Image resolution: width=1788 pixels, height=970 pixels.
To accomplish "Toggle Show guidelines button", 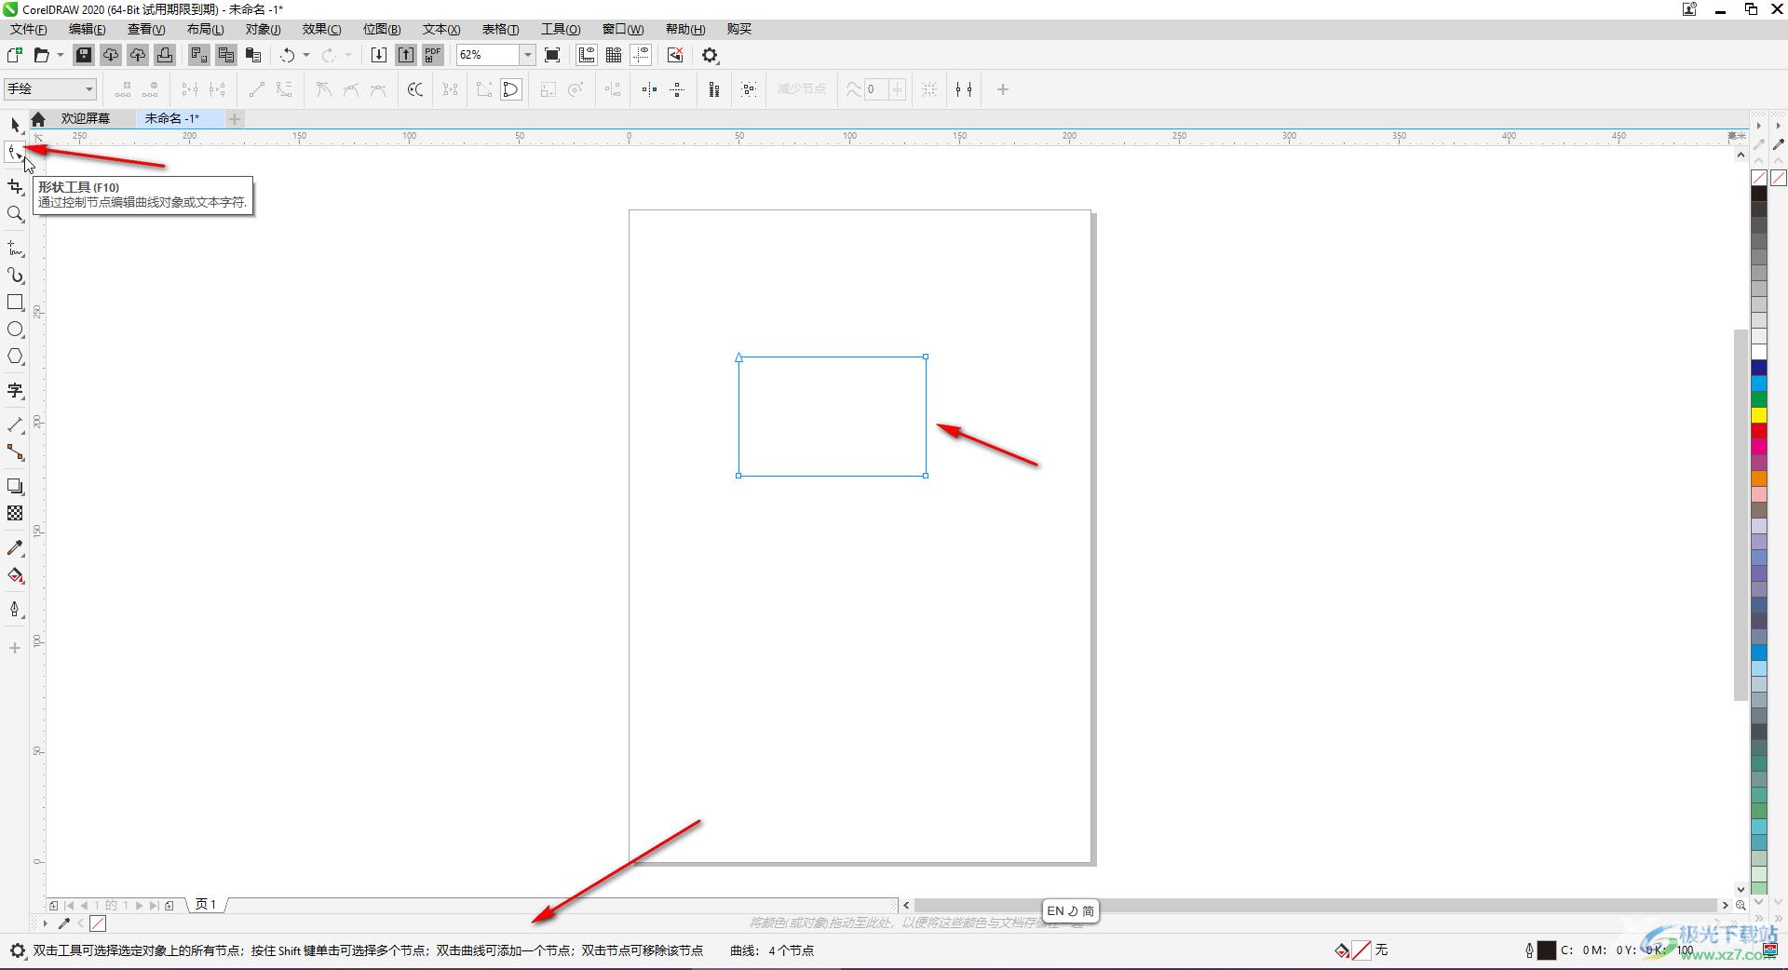I will [x=642, y=55].
